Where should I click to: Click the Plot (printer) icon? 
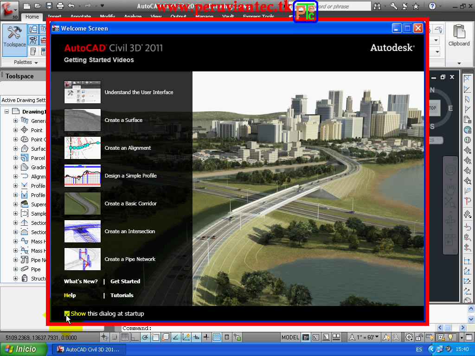coord(60,6)
